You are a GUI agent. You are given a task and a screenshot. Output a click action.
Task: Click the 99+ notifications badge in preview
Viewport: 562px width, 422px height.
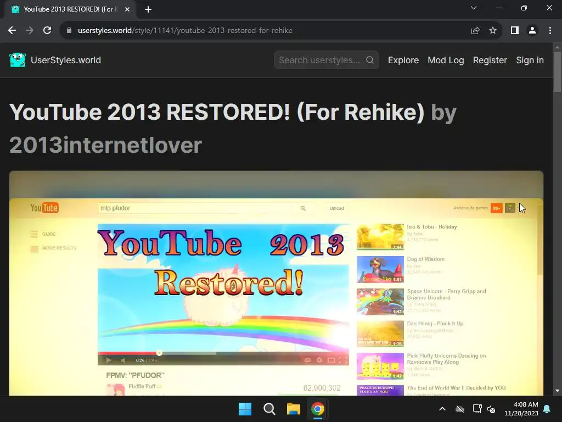pyautogui.click(x=496, y=208)
